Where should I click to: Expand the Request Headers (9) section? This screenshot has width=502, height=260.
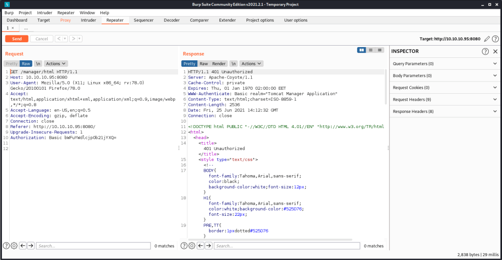pyautogui.click(x=444, y=100)
